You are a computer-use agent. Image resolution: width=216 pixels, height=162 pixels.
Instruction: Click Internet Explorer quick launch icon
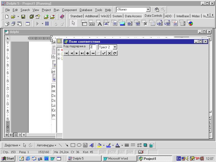[x=28, y=158]
